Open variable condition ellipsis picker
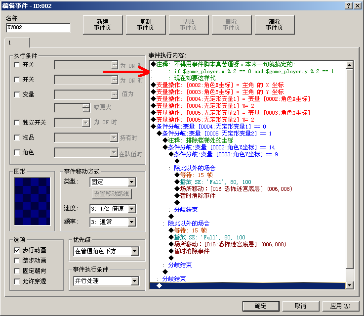 click(115, 94)
